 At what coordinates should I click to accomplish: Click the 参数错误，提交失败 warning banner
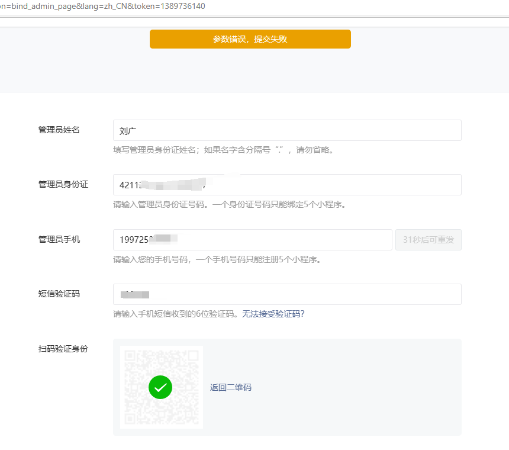pyautogui.click(x=250, y=39)
